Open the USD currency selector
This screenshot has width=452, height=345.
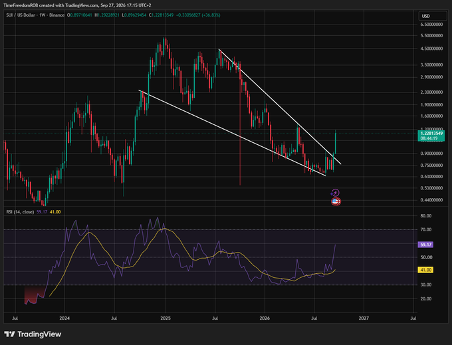(x=433, y=16)
